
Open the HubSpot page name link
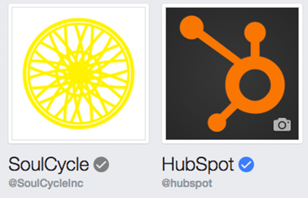click(198, 164)
